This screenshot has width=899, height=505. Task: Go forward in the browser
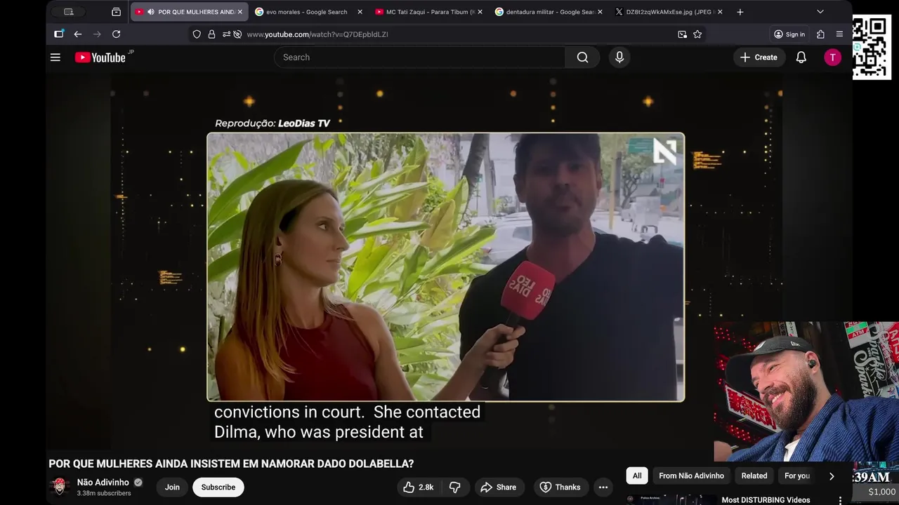(97, 34)
